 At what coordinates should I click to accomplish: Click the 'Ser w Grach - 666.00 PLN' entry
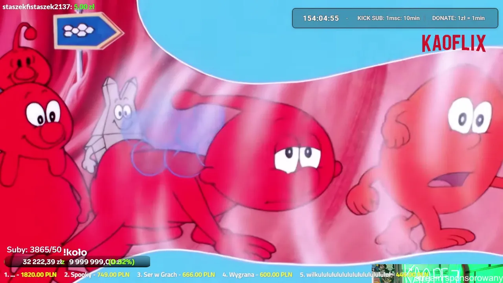click(x=176, y=275)
